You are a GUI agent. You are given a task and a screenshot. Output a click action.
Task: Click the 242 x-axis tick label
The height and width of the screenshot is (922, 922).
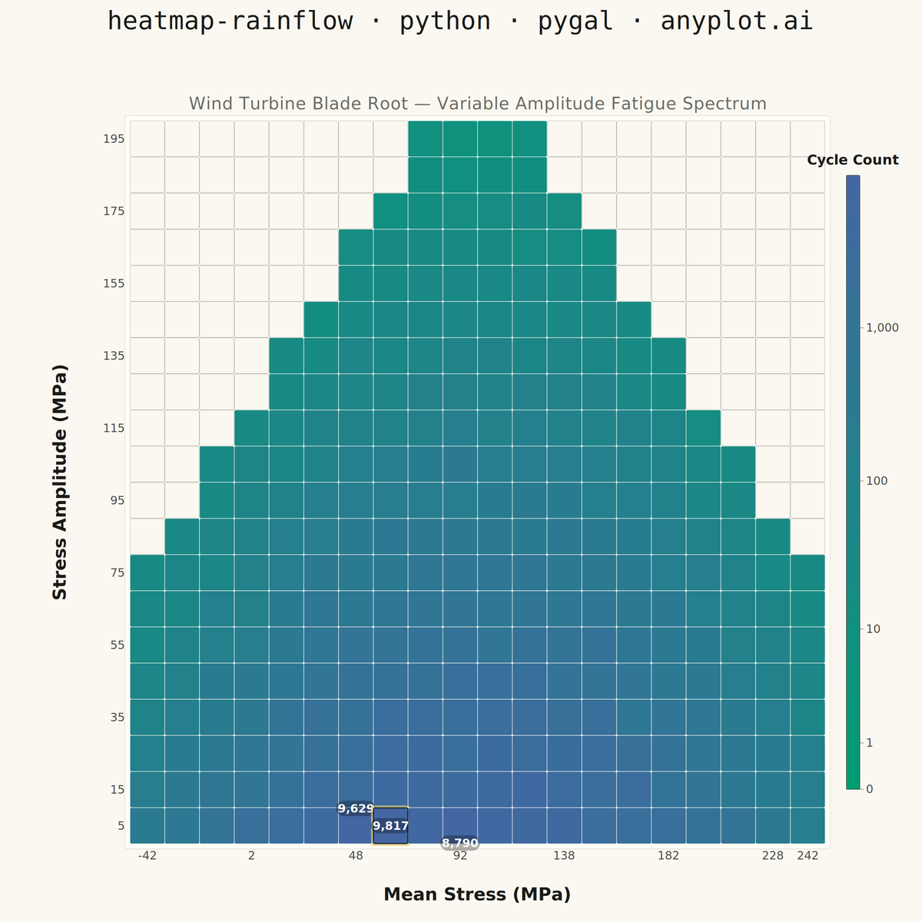(x=808, y=856)
